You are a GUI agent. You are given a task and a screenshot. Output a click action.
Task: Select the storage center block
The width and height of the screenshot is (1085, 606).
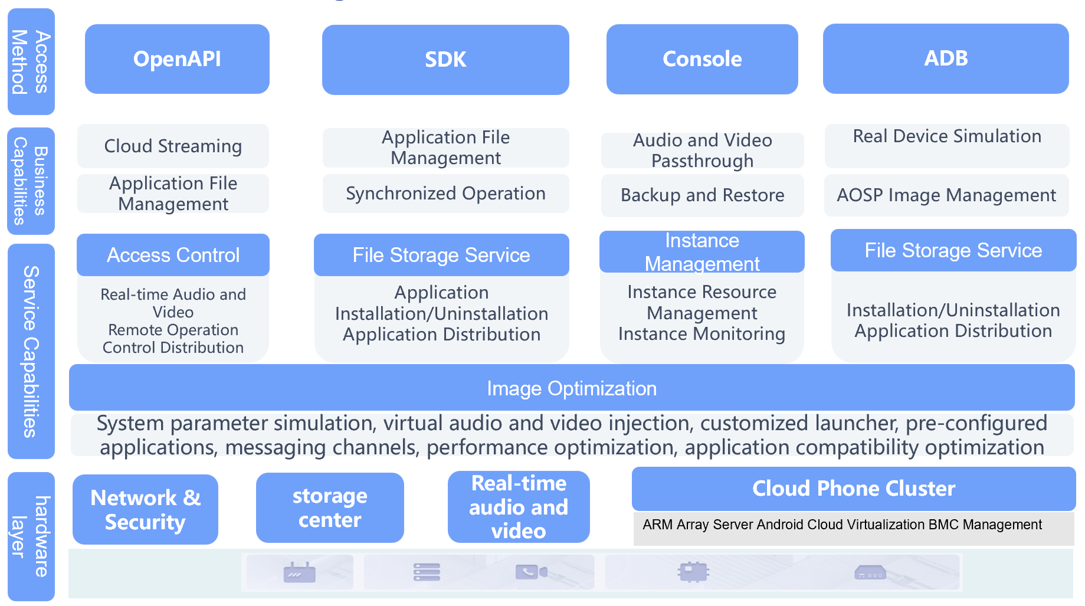click(330, 508)
